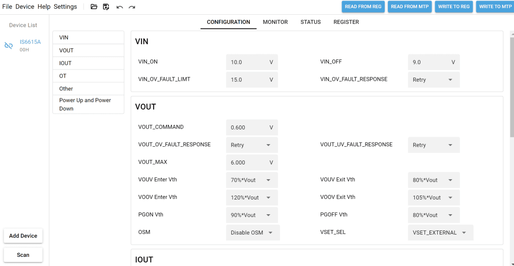Open the PGON Vth dropdown

point(252,215)
